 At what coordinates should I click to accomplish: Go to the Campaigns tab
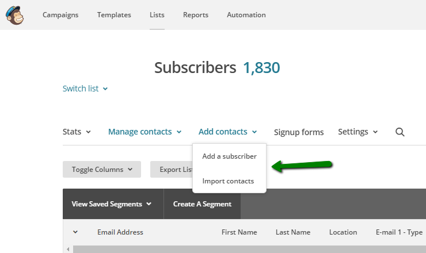(60, 15)
